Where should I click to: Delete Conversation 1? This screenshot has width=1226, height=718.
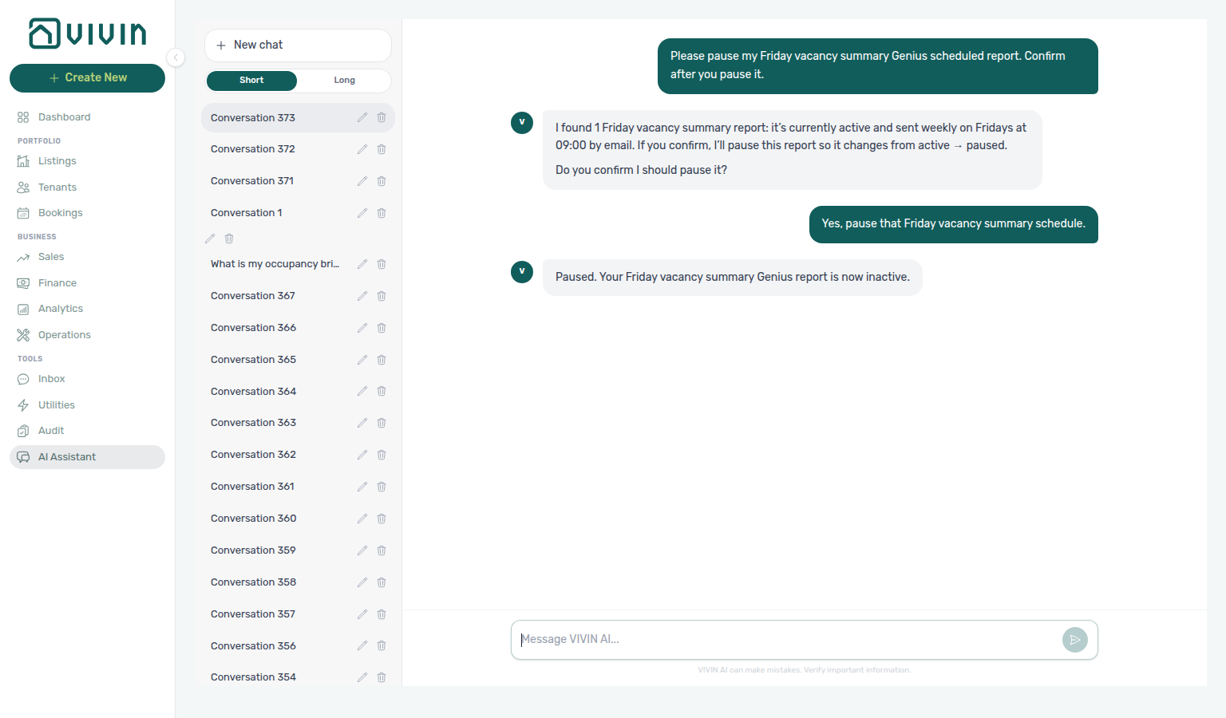(x=382, y=213)
